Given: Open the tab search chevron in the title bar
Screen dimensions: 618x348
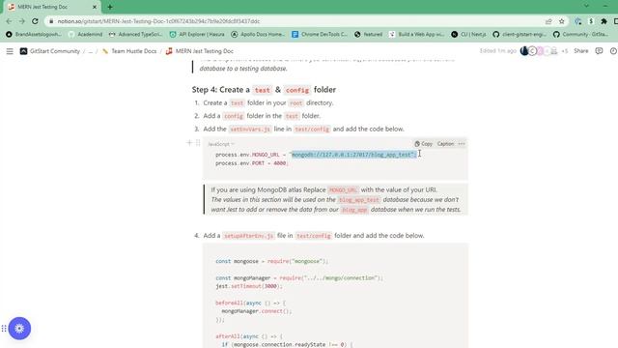Looking at the screenshot, I should pyautogui.click(x=586, y=6).
